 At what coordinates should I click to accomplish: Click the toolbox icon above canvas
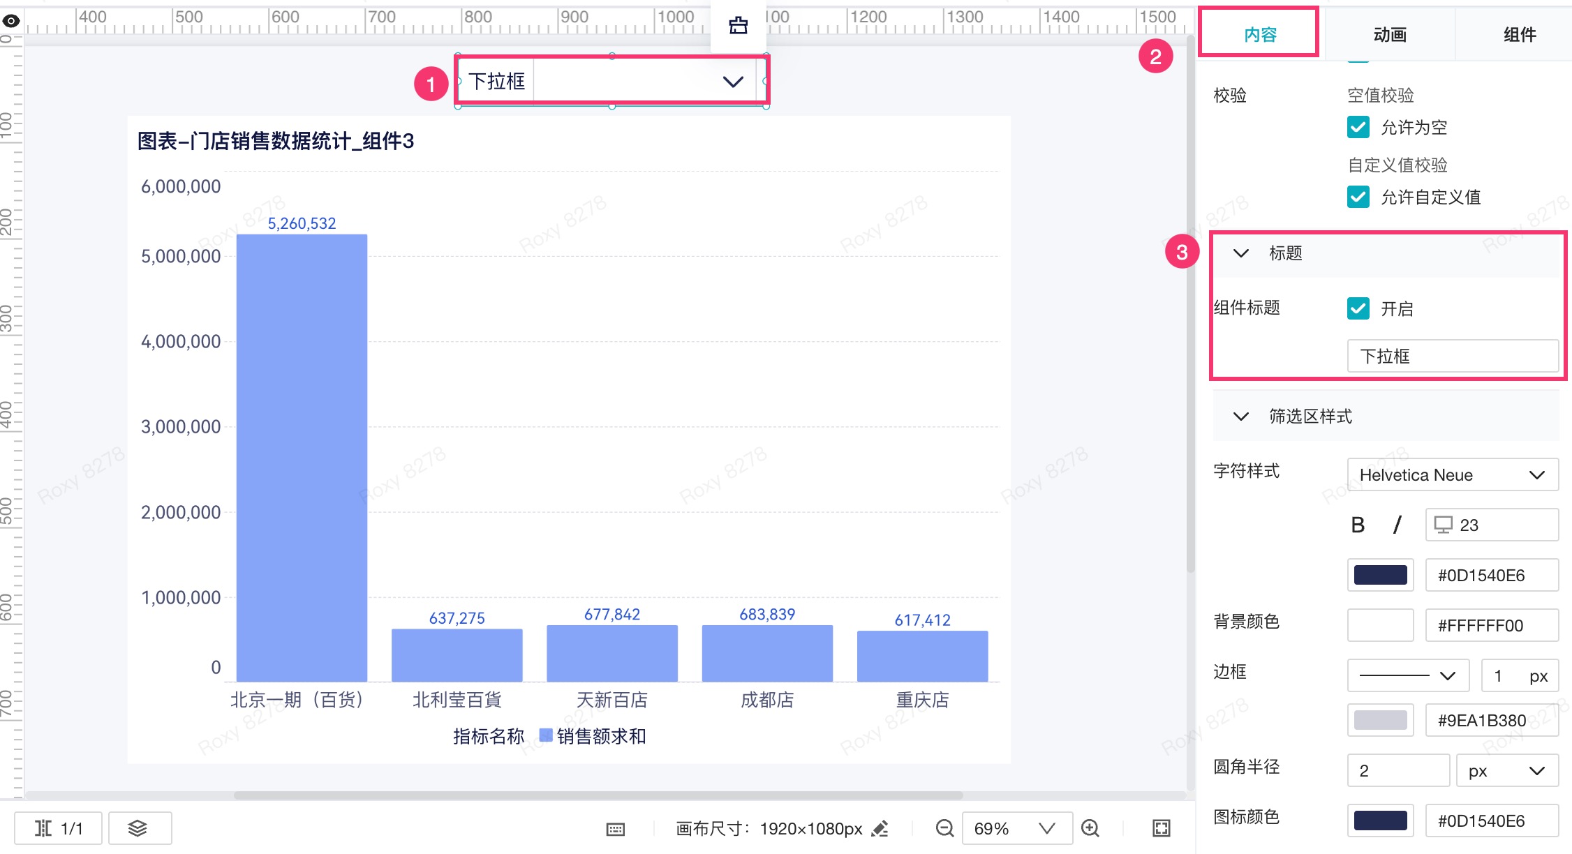pos(738,26)
